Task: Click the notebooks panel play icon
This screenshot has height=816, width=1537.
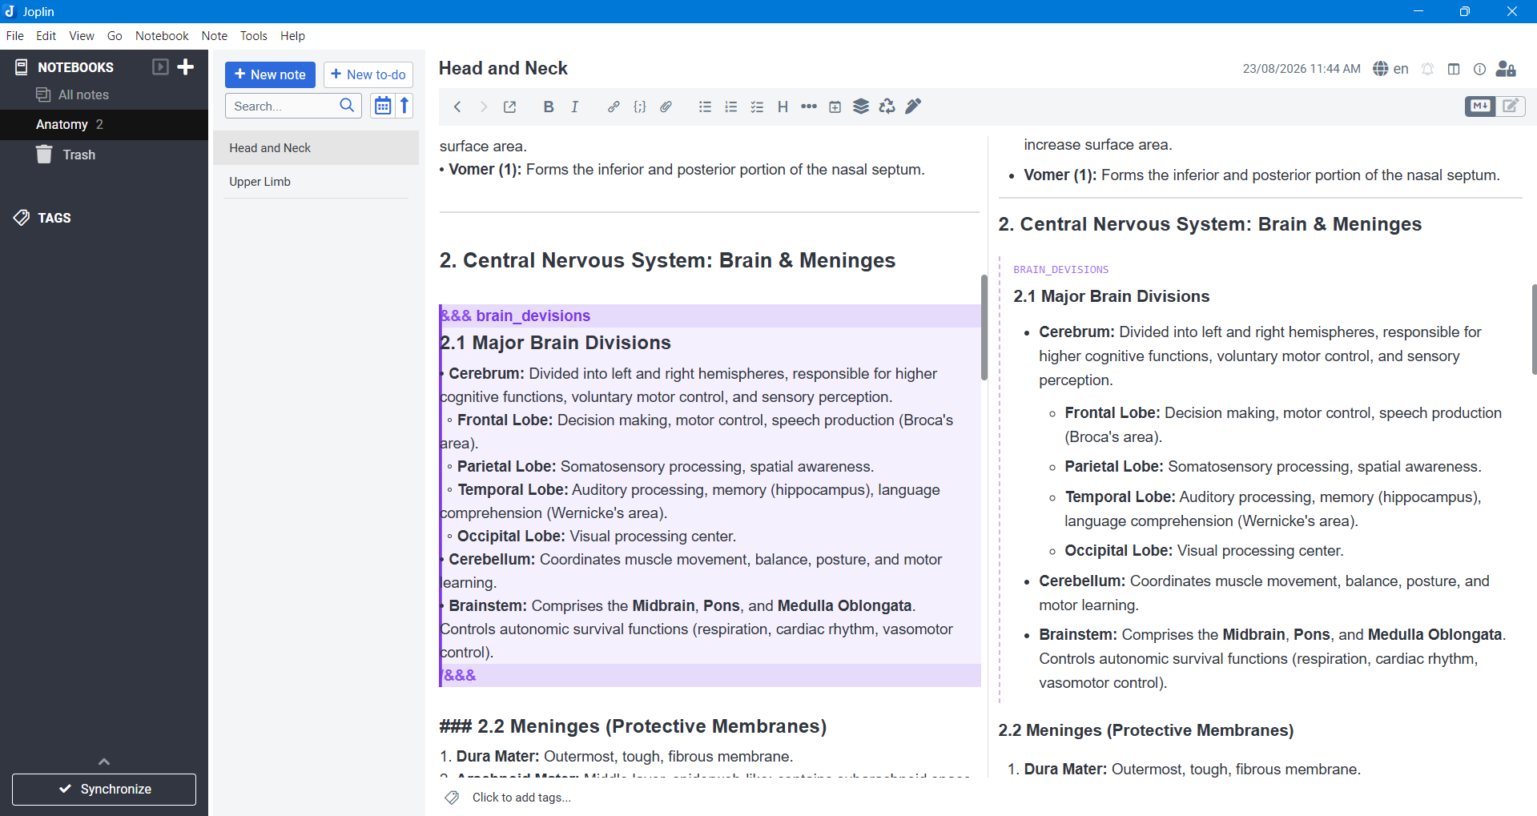Action: point(160,66)
